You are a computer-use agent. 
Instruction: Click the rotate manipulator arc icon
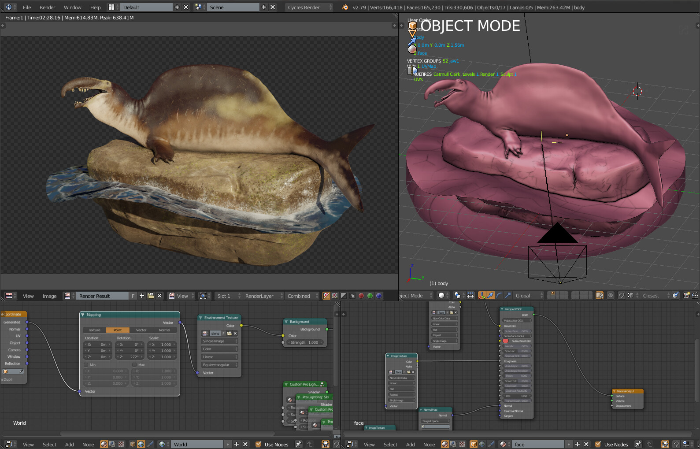pyautogui.click(x=499, y=296)
